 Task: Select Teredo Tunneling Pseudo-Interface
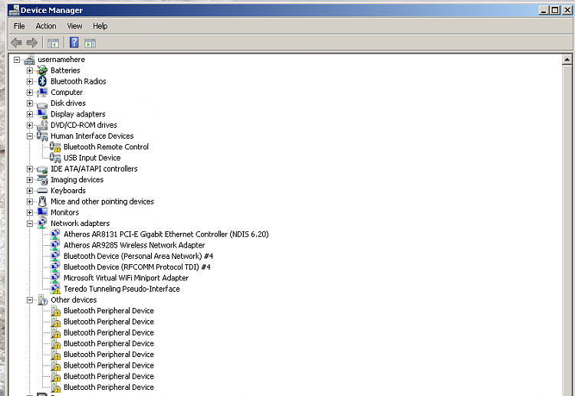(x=122, y=289)
